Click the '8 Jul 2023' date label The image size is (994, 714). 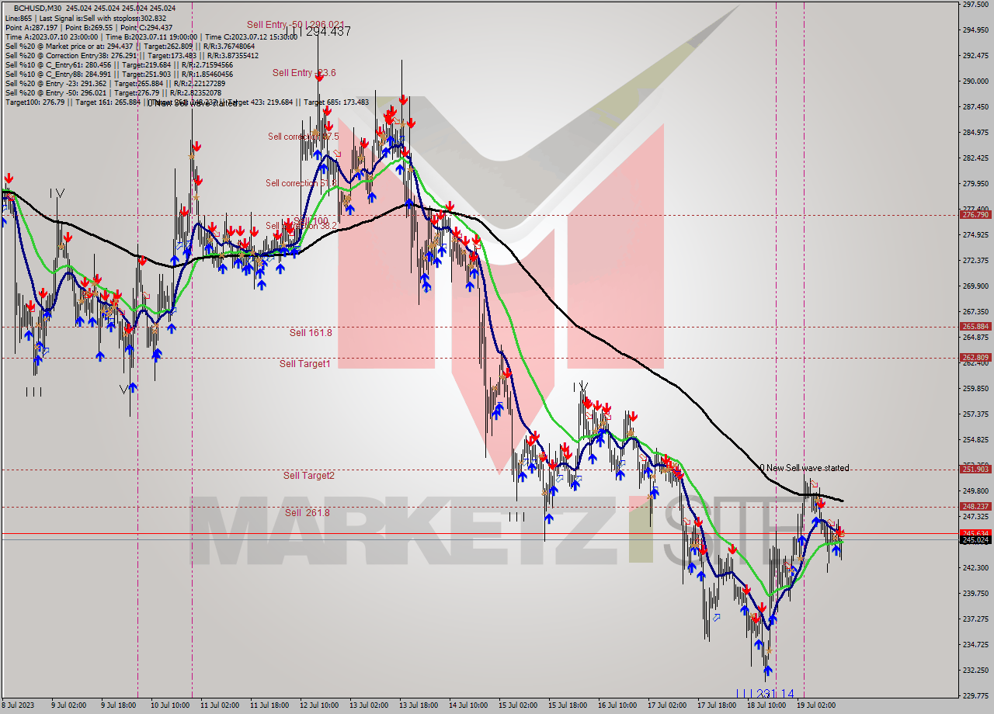(x=19, y=705)
